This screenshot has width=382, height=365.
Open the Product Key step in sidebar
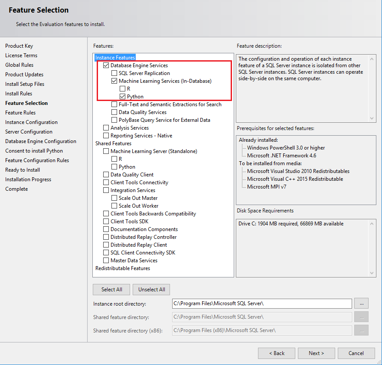(x=19, y=46)
